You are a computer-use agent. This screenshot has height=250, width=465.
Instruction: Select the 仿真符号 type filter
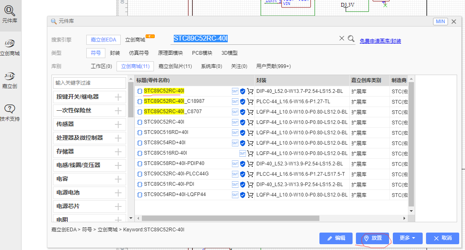(x=139, y=53)
